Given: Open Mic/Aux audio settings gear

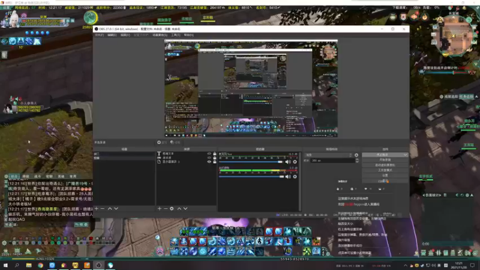Looking at the screenshot, I should pyautogui.click(x=295, y=161).
